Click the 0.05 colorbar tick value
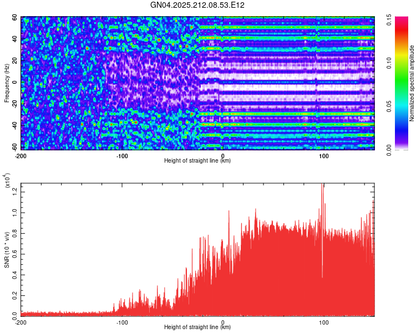This screenshot has height=333, width=416. point(389,107)
